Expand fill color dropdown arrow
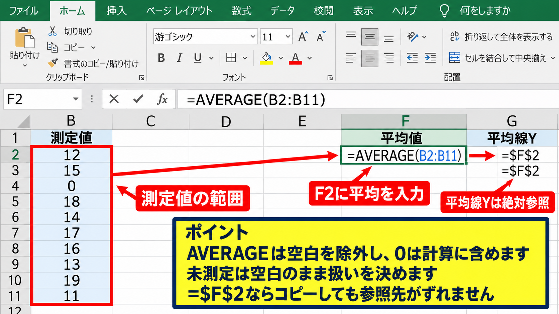The image size is (559, 314). [x=281, y=58]
